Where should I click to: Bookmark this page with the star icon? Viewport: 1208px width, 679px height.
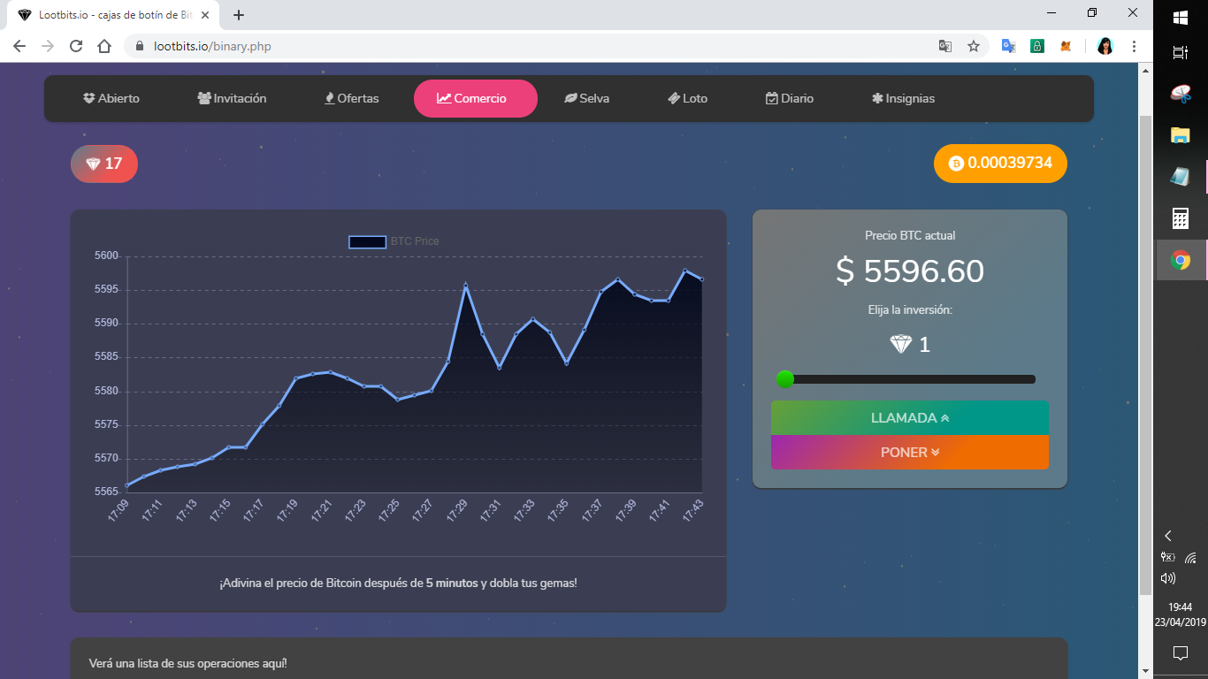coord(974,46)
